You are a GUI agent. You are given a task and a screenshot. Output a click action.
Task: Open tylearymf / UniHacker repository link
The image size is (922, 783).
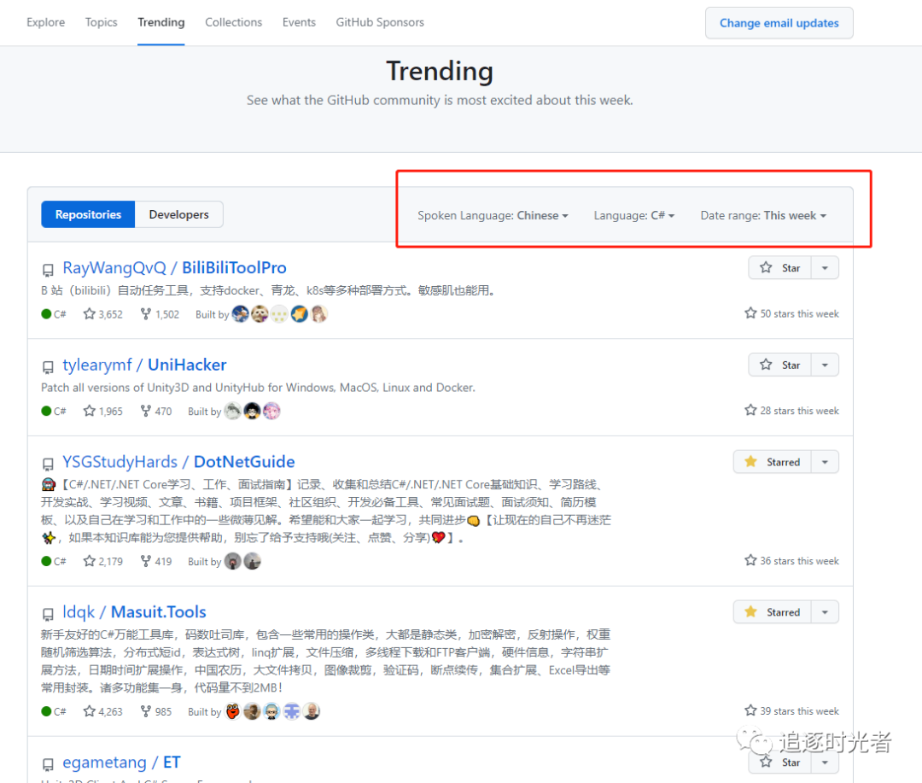(x=144, y=365)
